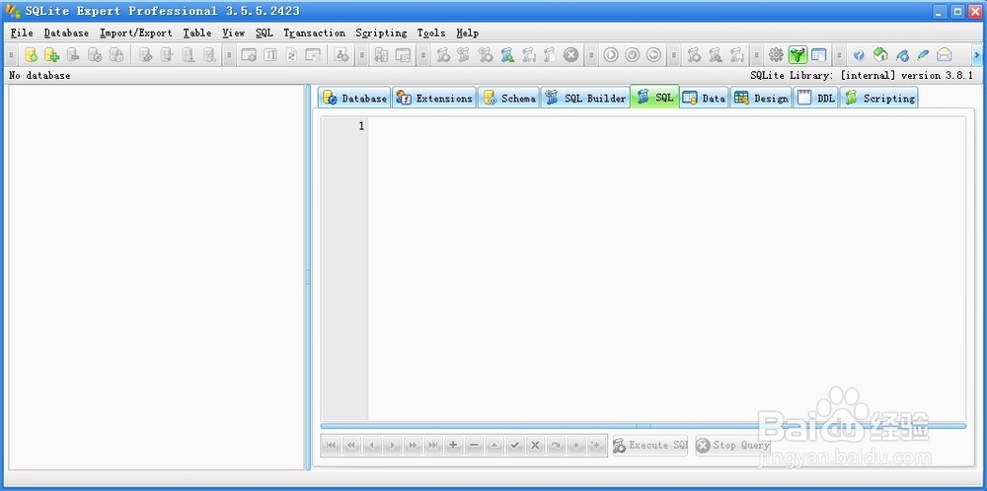
Task: Click the single asterisk bookmark navigator button
Action: [575, 445]
